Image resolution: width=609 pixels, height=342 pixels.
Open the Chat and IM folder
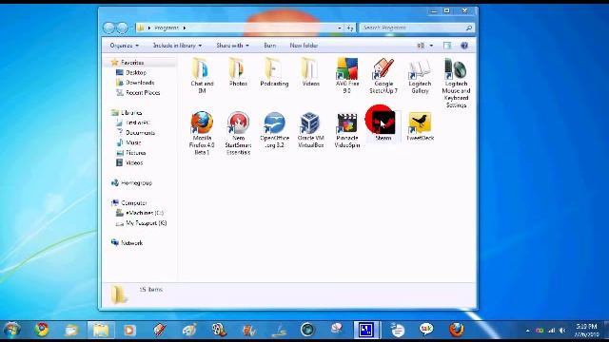(202, 76)
